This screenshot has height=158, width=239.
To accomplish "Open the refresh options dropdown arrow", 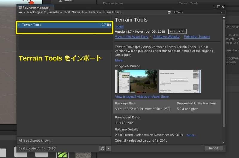I will click(108, 148).
